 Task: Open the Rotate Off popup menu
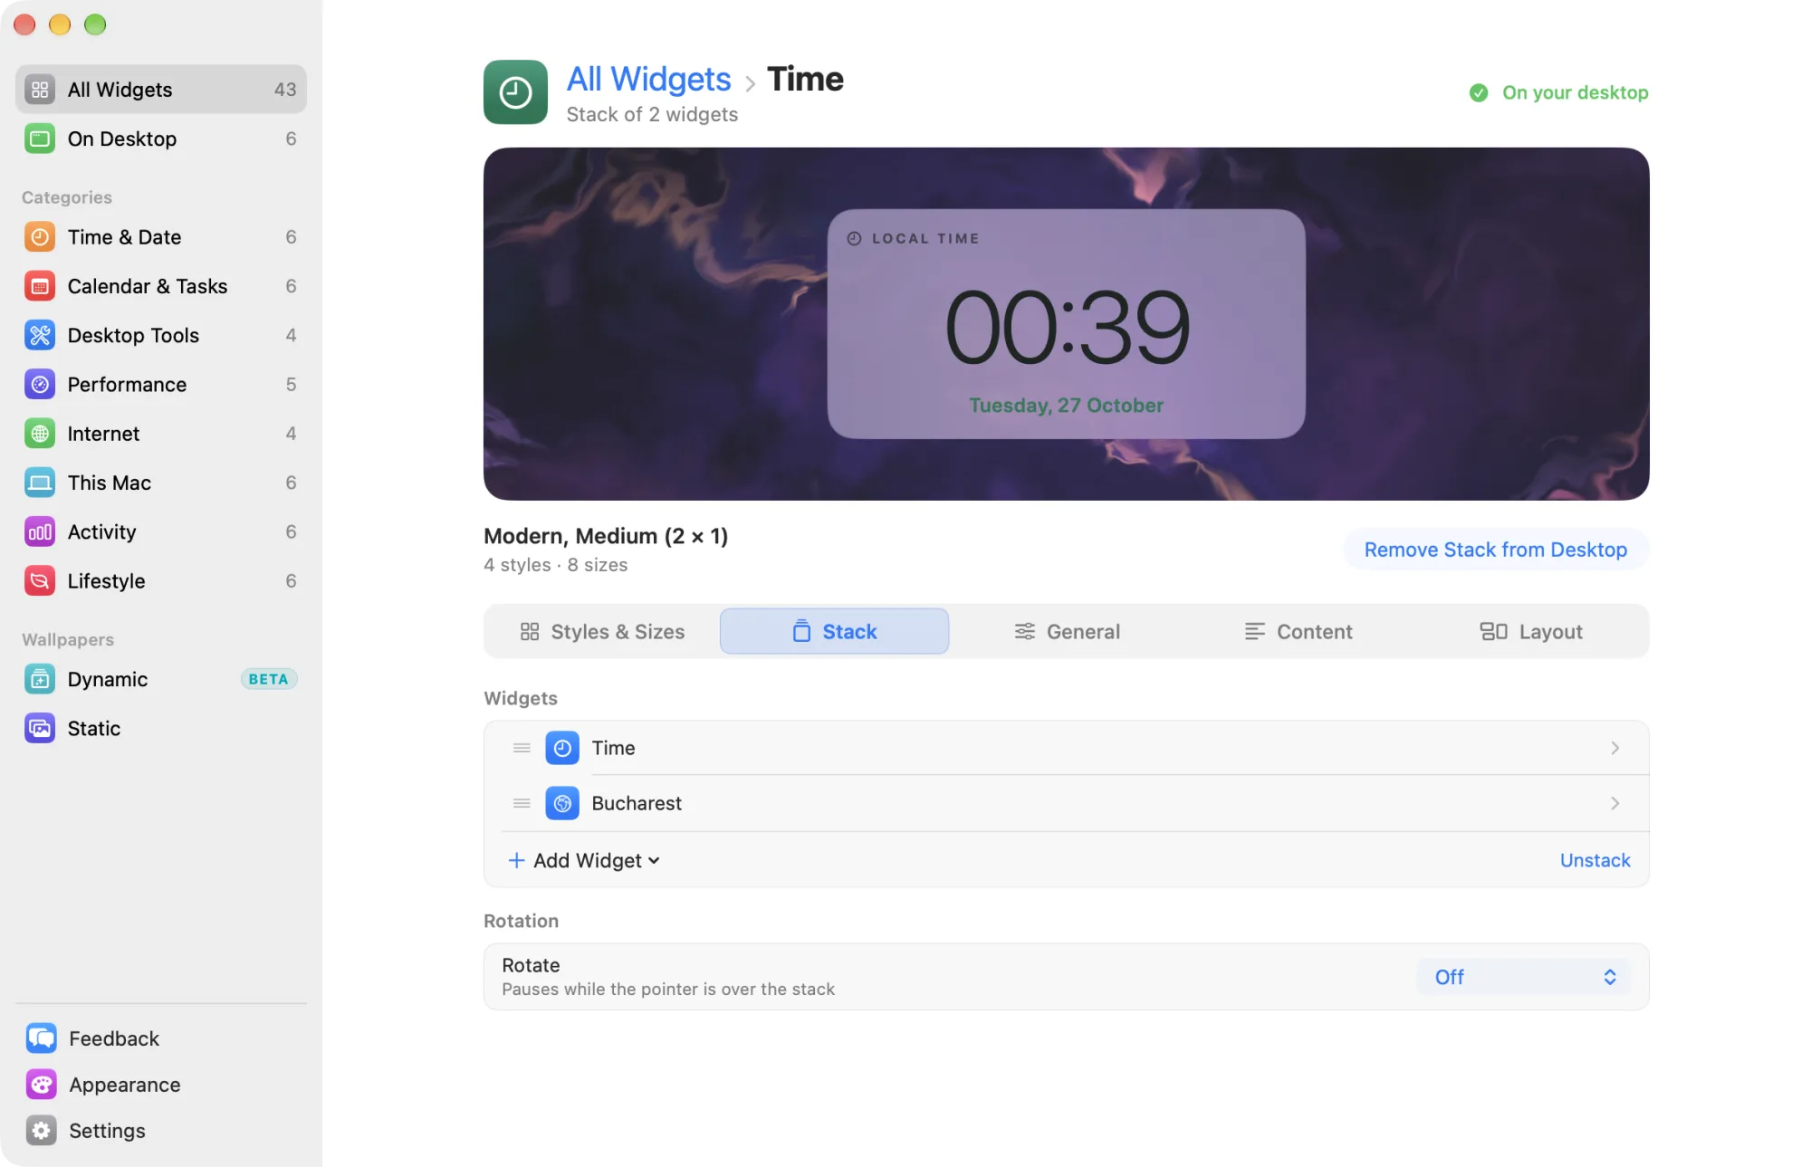pyautogui.click(x=1524, y=977)
